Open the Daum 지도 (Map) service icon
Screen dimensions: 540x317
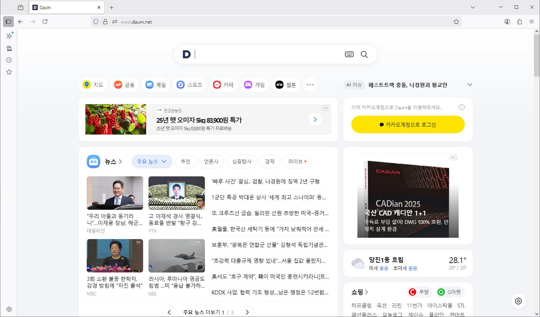(x=93, y=85)
